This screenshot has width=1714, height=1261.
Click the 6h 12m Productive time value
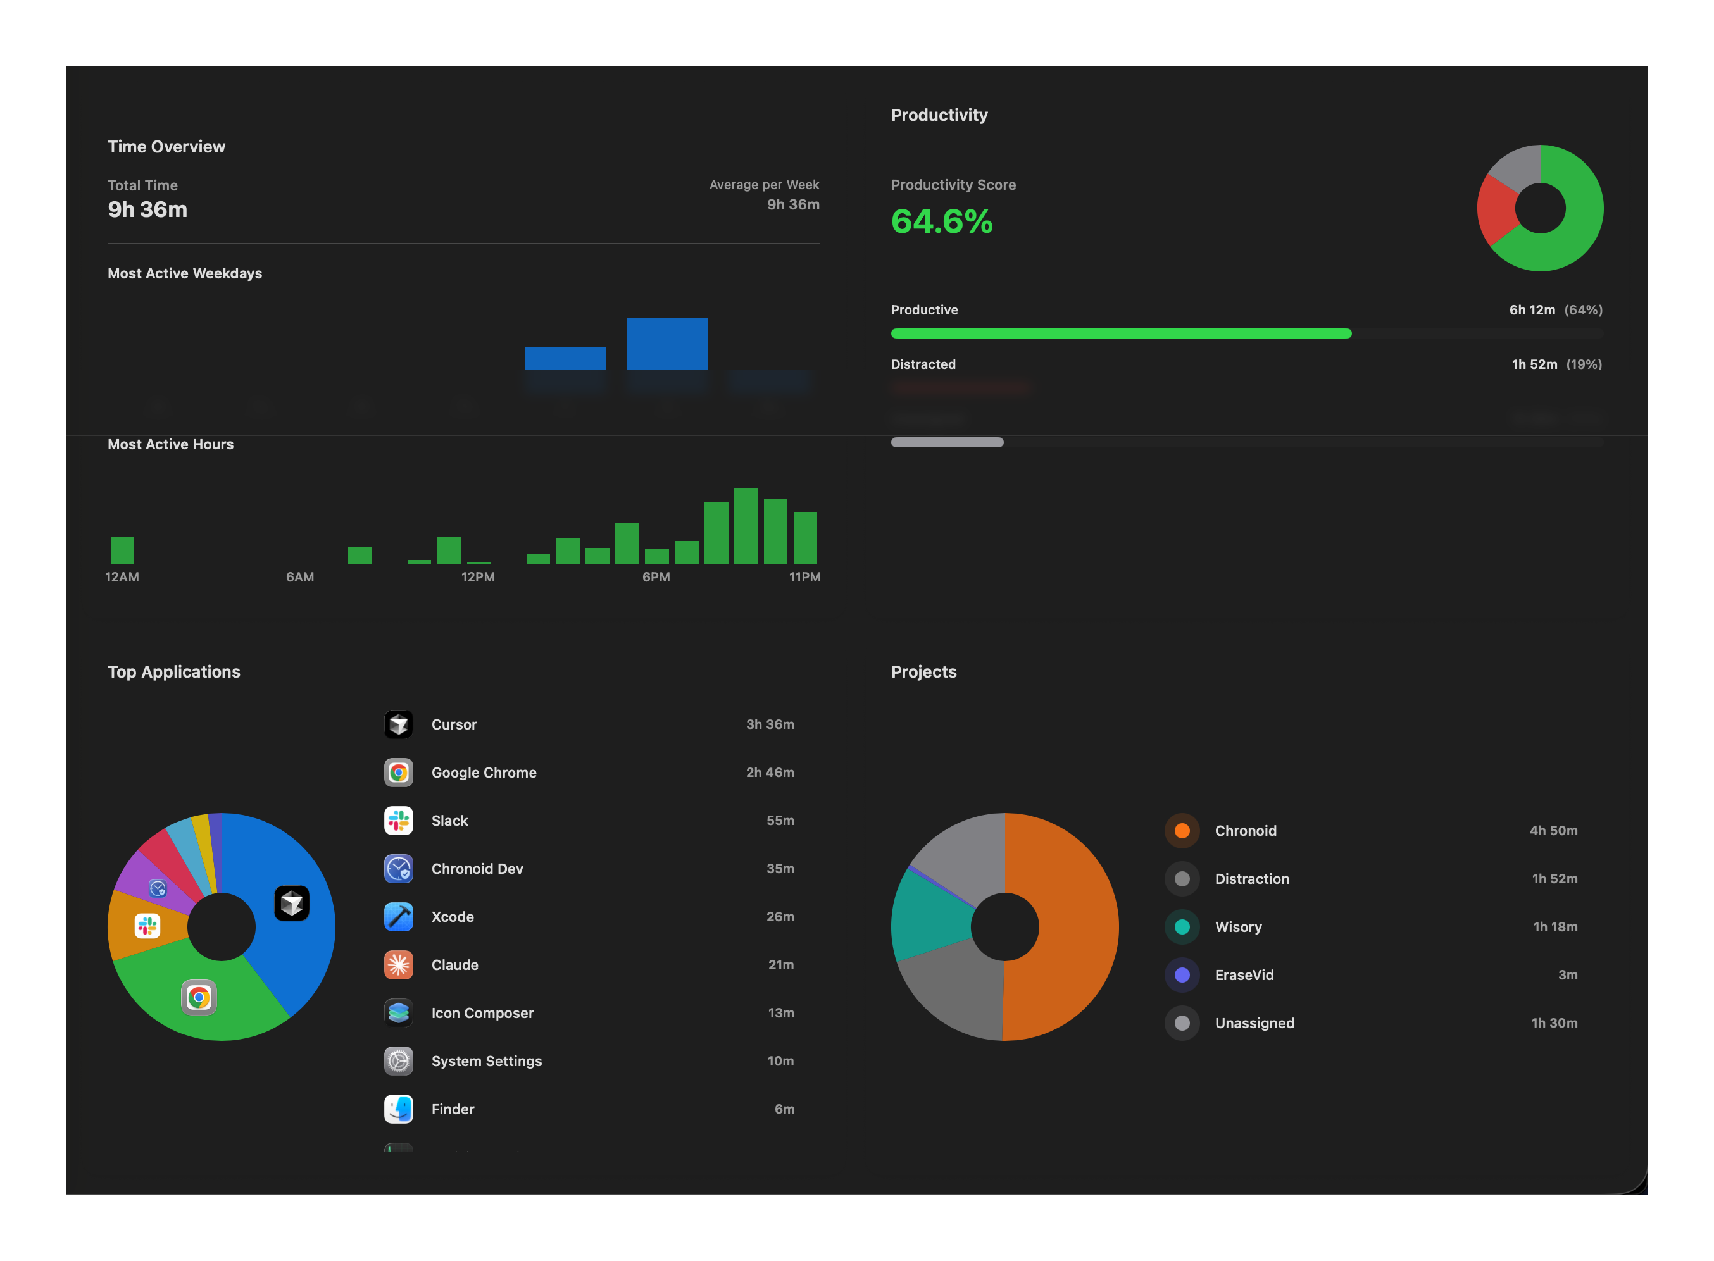pyautogui.click(x=1532, y=310)
